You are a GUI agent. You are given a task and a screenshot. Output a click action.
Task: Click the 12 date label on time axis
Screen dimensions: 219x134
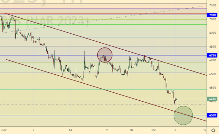point(205,130)
